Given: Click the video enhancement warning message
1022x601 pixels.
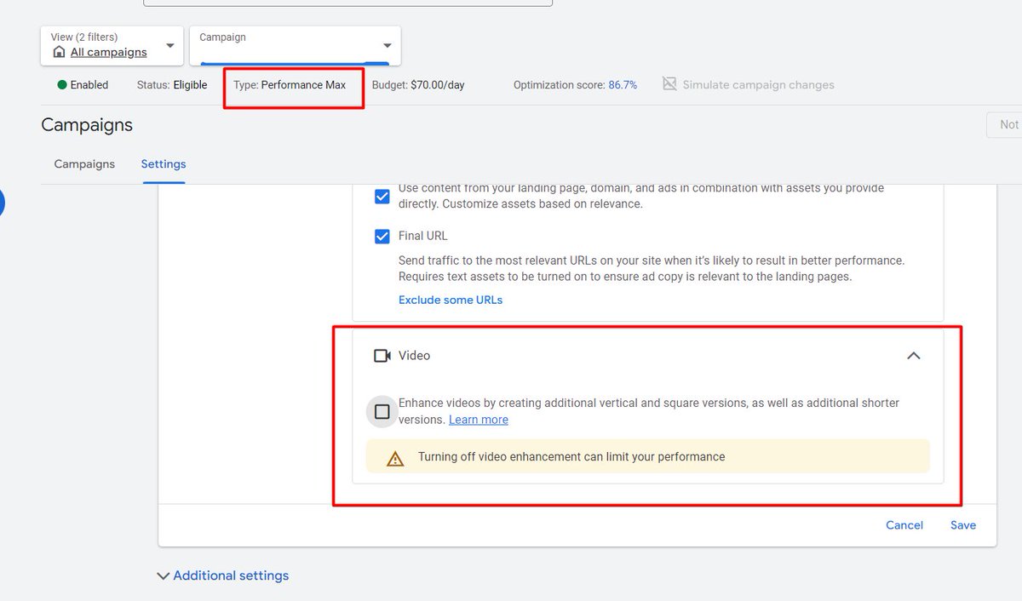Looking at the screenshot, I should click(x=571, y=457).
